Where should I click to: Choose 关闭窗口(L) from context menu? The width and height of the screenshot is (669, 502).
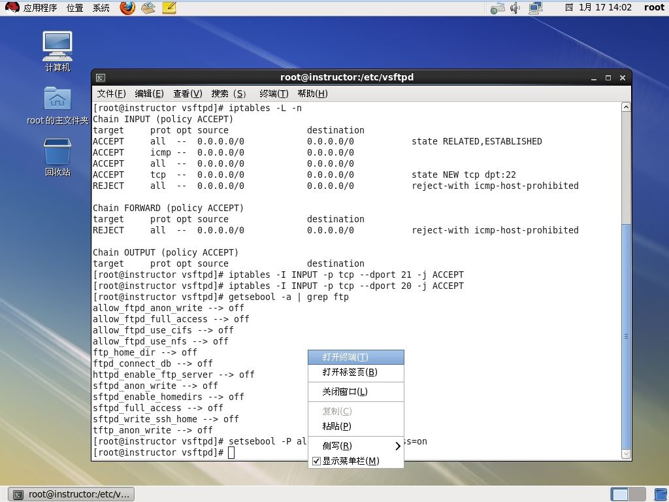356,392
